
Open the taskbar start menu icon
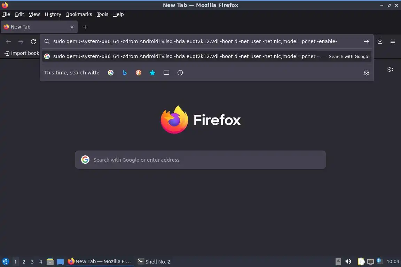5,261
